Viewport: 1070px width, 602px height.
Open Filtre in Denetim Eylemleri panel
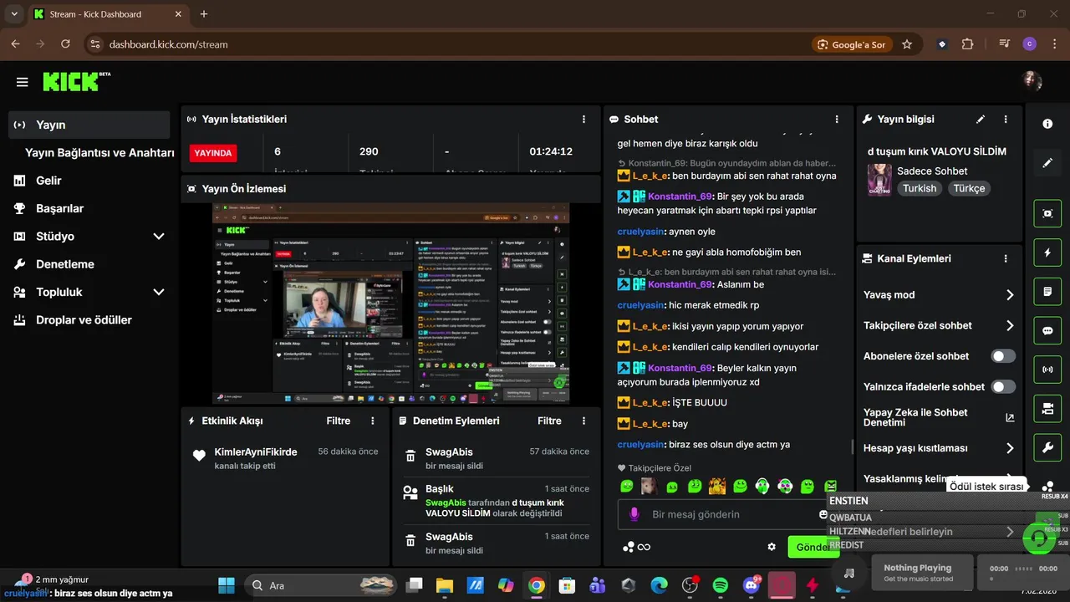549,421
